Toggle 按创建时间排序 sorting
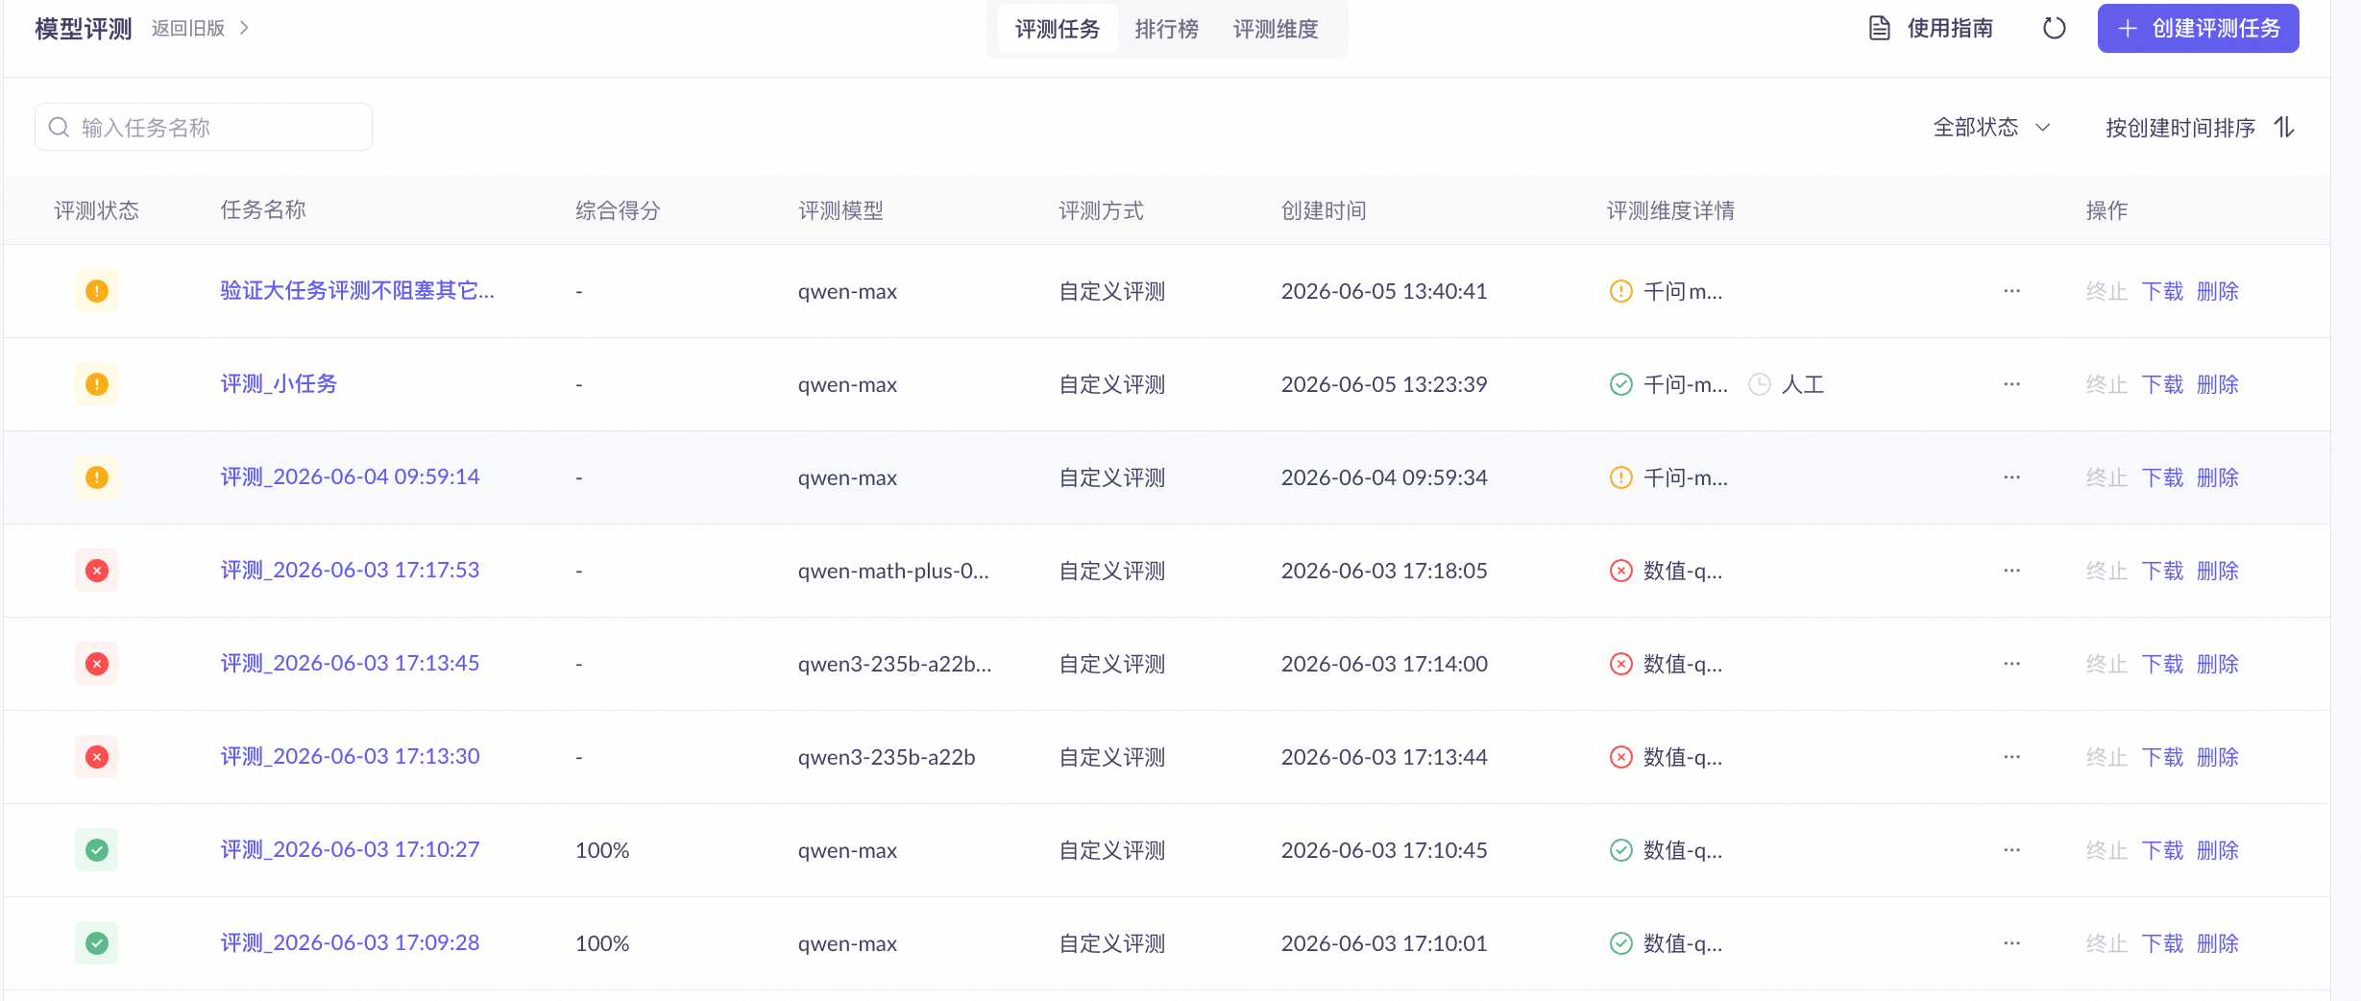The height and width of the screenshot is (1001, 2361). click(2200, 127)
